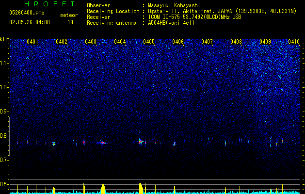Click the 0409 time marker
Image resolution: width=305 pixels, height=194 pixels.
(x=265, y=42)
